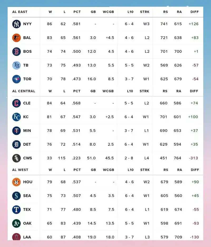Click the New York Yankees logo icon

pyautogui.click(x=16, y=24)
